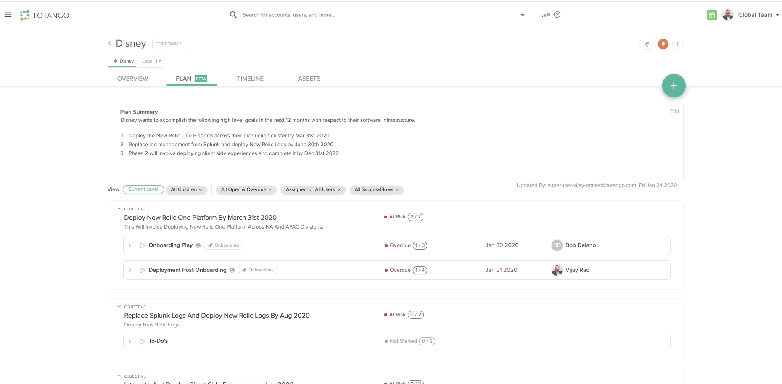Click the Jan 30 2020 due date

502,245
